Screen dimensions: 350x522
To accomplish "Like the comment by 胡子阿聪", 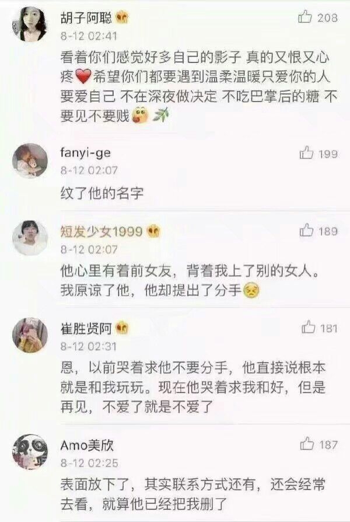I will (304, 17).
